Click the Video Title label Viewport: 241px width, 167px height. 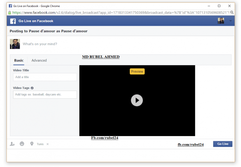21,70
